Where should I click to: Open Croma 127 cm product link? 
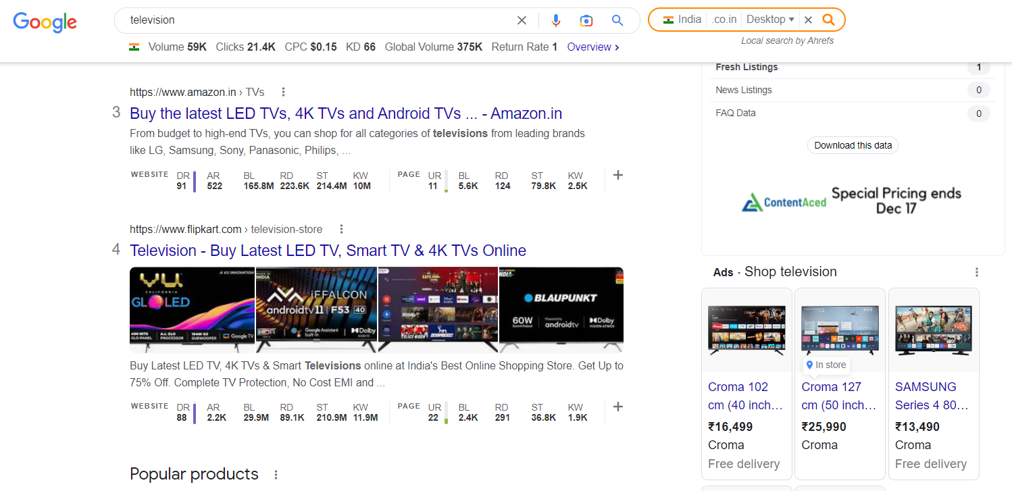[x=839, y=396]
